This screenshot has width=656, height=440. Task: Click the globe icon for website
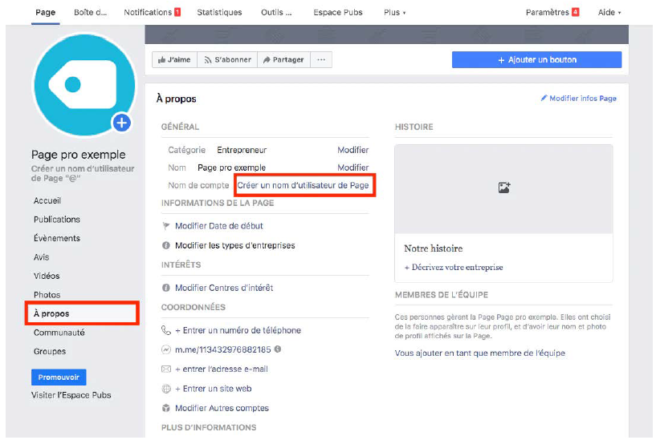click(x=166, y=389)
